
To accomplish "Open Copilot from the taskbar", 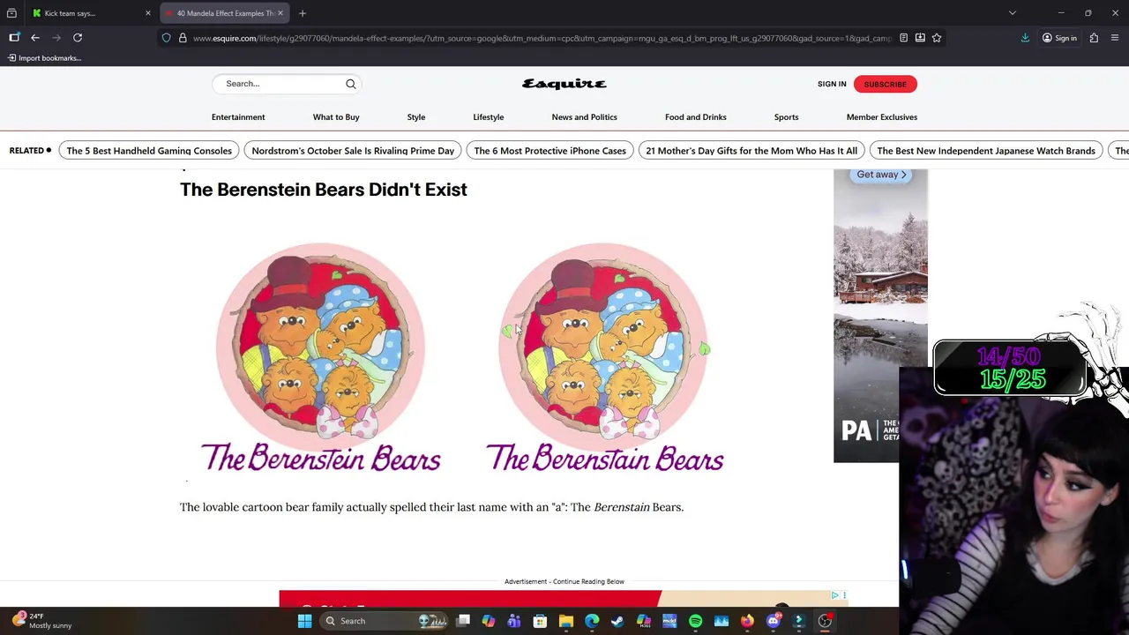I will (489, 621).
